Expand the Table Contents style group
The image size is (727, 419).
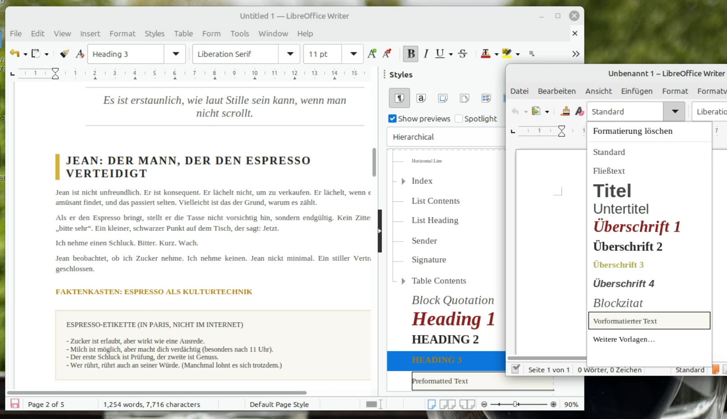[403, 281]
